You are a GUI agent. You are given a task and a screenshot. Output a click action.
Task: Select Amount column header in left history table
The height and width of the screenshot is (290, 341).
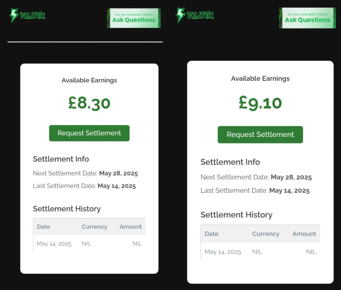pyautogui.click(x=130, y=226)
